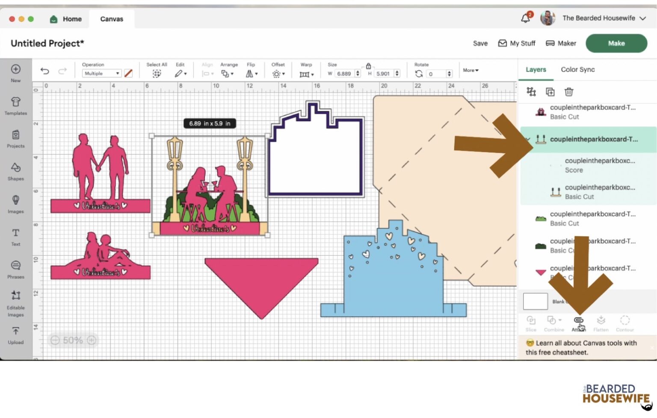
Task: Click the operation color swatch
Action: (x=128, y=74)
